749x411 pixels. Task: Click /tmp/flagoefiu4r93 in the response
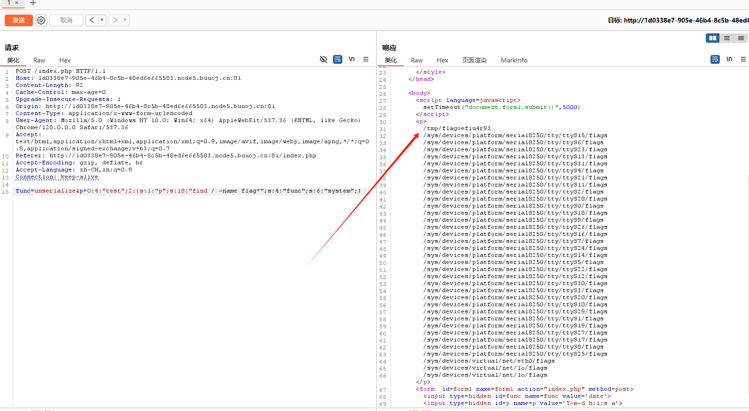457,128
